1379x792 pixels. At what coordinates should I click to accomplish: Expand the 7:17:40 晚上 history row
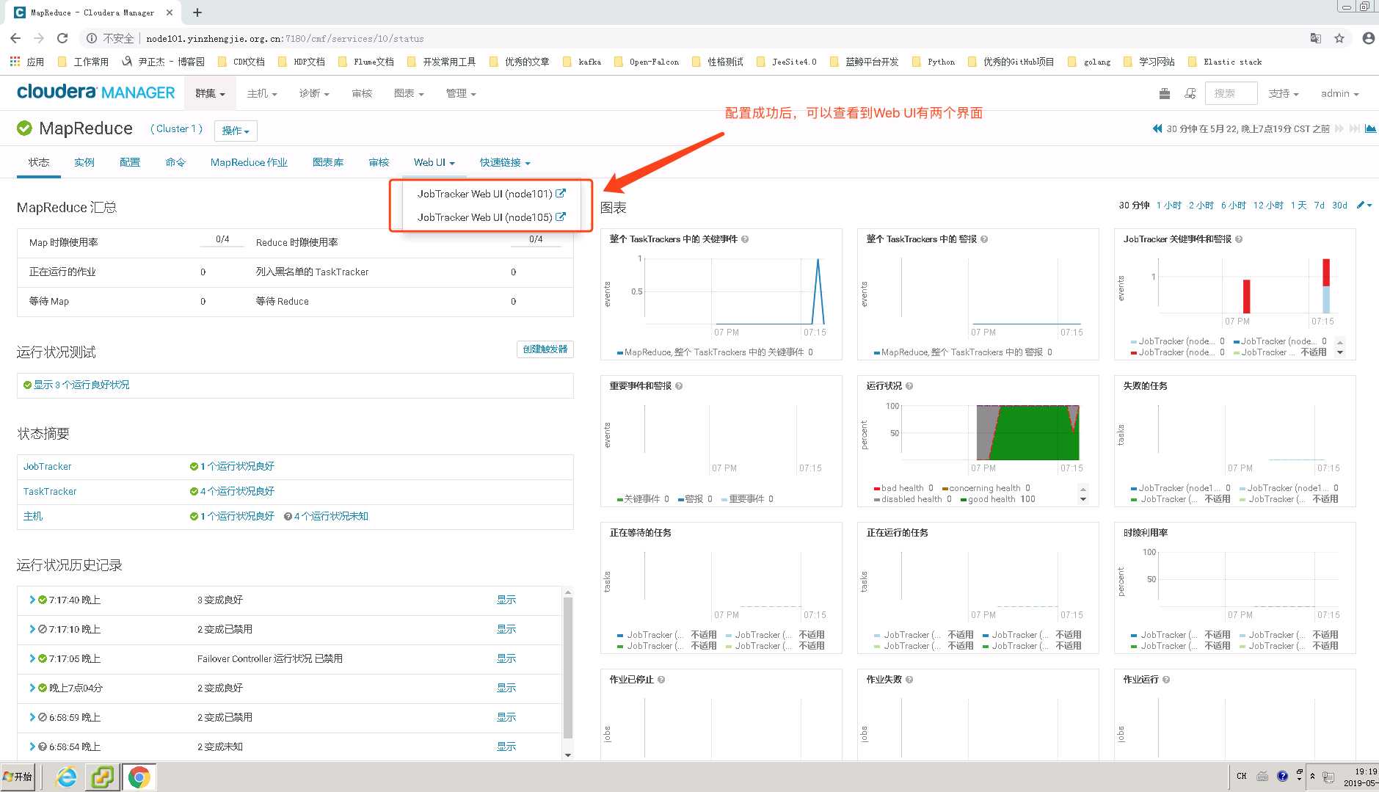pyautogui.click(x=32, y=600)
